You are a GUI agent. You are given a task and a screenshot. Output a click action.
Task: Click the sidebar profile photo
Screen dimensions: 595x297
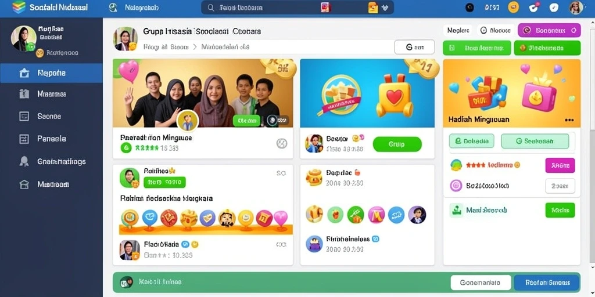(x=23, y=38)
